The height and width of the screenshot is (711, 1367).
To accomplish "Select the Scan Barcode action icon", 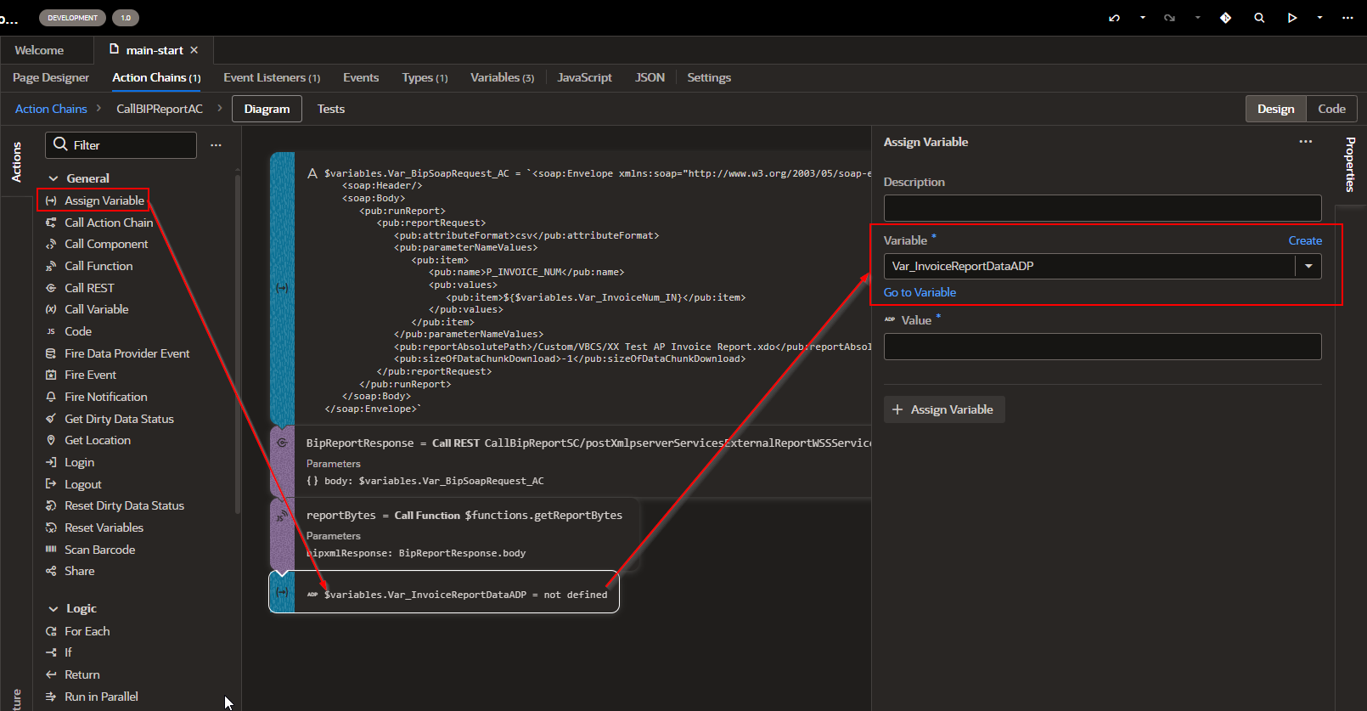I will (x=51, y=550).
